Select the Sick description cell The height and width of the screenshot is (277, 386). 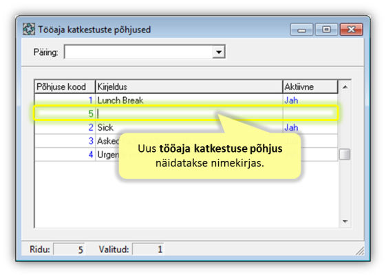tap(189, 127)
